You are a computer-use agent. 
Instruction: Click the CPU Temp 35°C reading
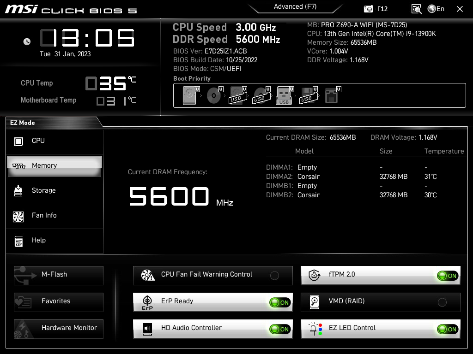tap(110, 83)
